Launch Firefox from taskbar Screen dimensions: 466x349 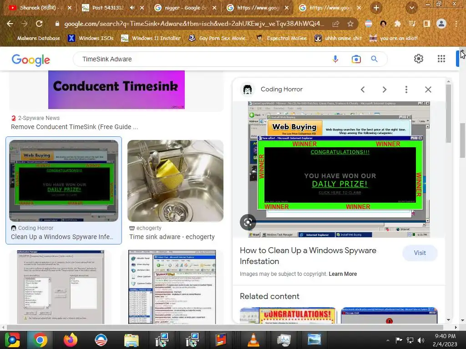point(70,340)
